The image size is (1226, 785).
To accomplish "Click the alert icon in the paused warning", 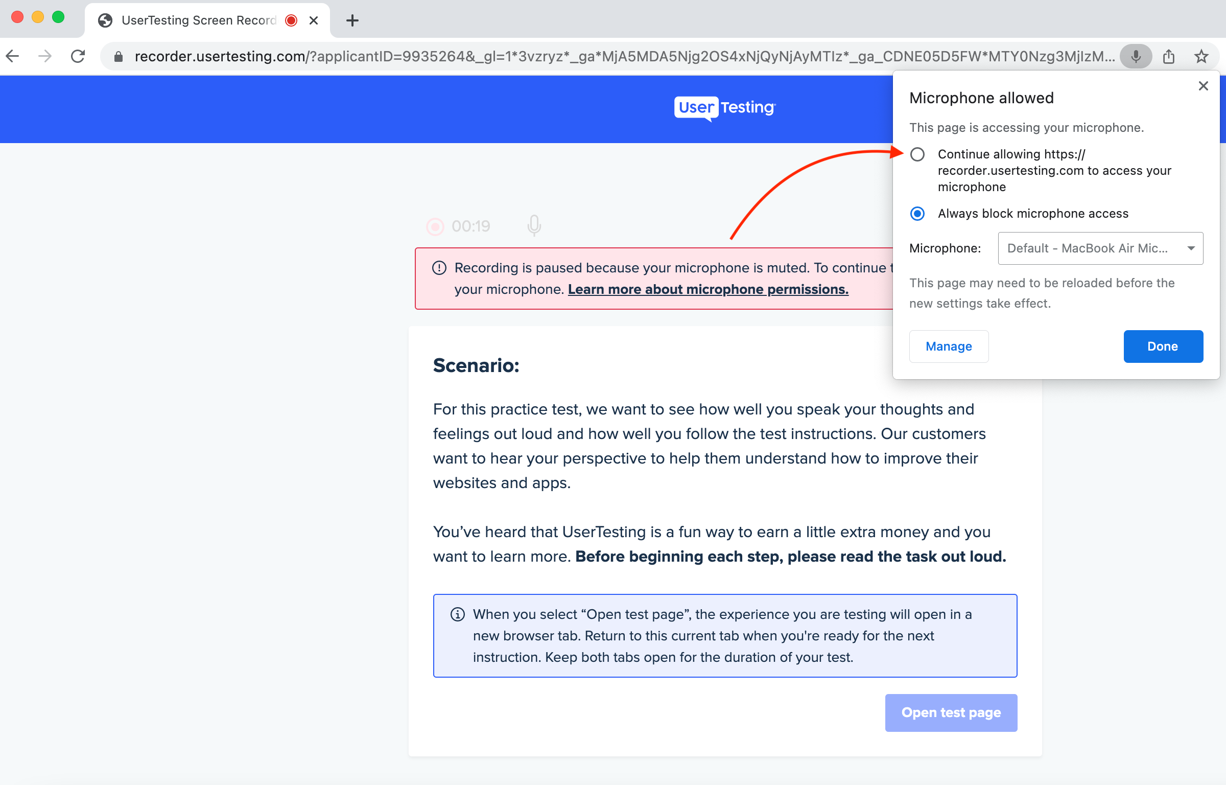I will point(439,268).
